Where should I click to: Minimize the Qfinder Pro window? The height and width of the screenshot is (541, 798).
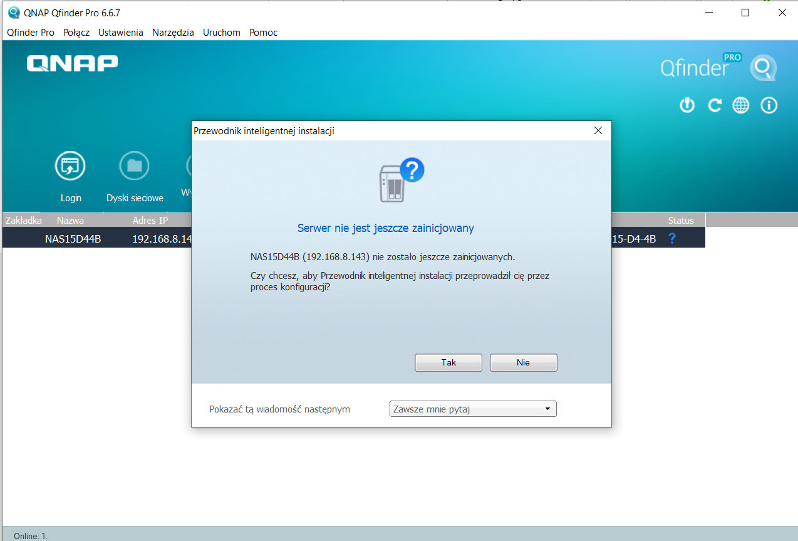pos(709,13)
